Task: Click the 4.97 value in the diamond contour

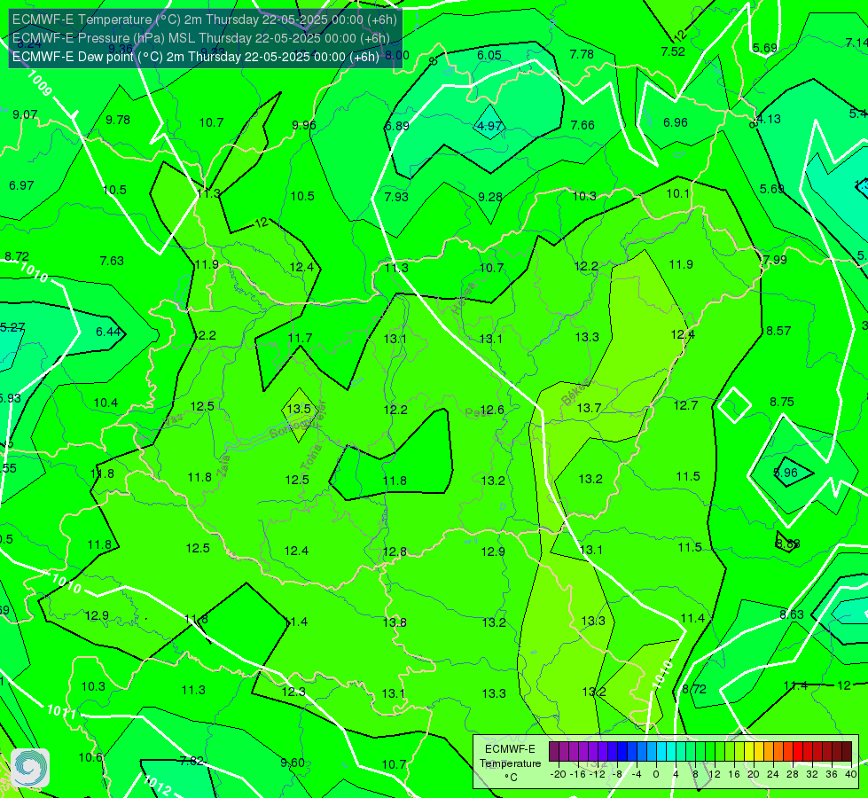Action: [x=489, y=126]
